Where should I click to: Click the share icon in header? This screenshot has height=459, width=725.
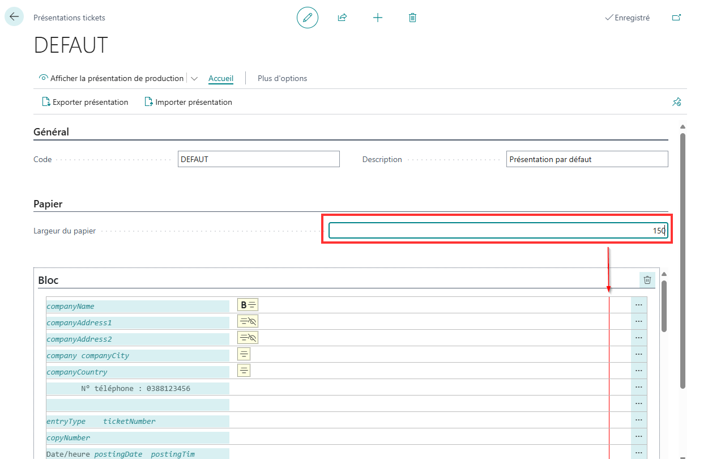tap(342, 18)
